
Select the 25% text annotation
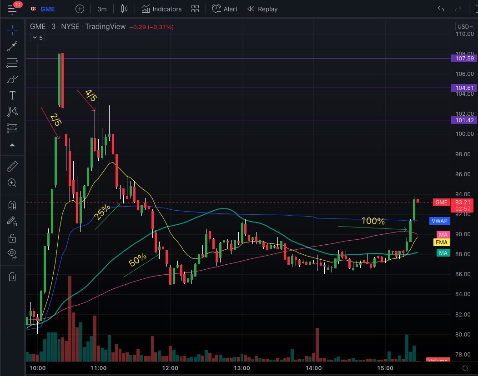pyautogui.click(x=102, y=212)
